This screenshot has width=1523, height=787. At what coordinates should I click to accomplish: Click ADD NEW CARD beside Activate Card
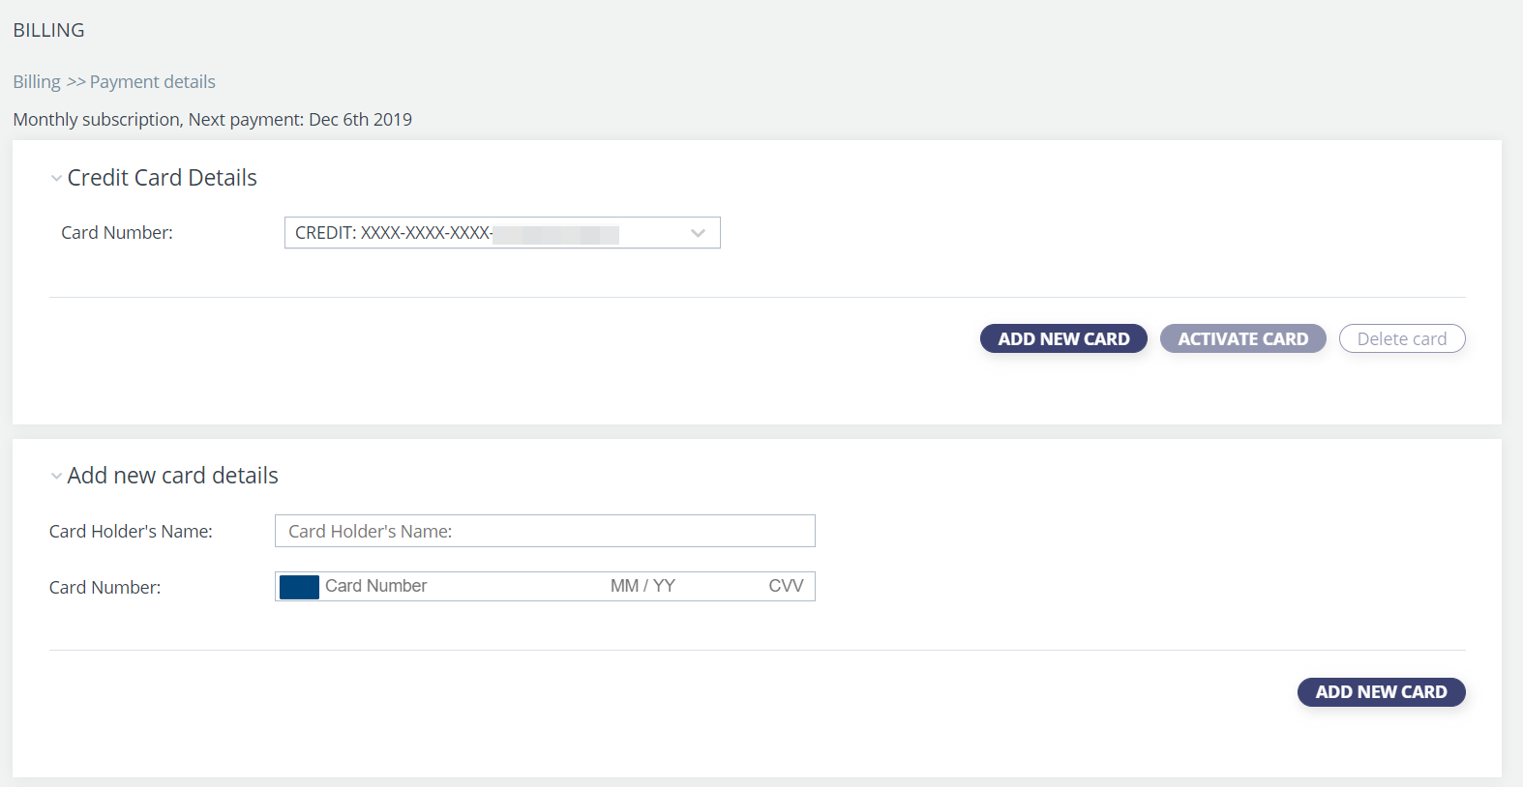click(x=1063, y=338)
